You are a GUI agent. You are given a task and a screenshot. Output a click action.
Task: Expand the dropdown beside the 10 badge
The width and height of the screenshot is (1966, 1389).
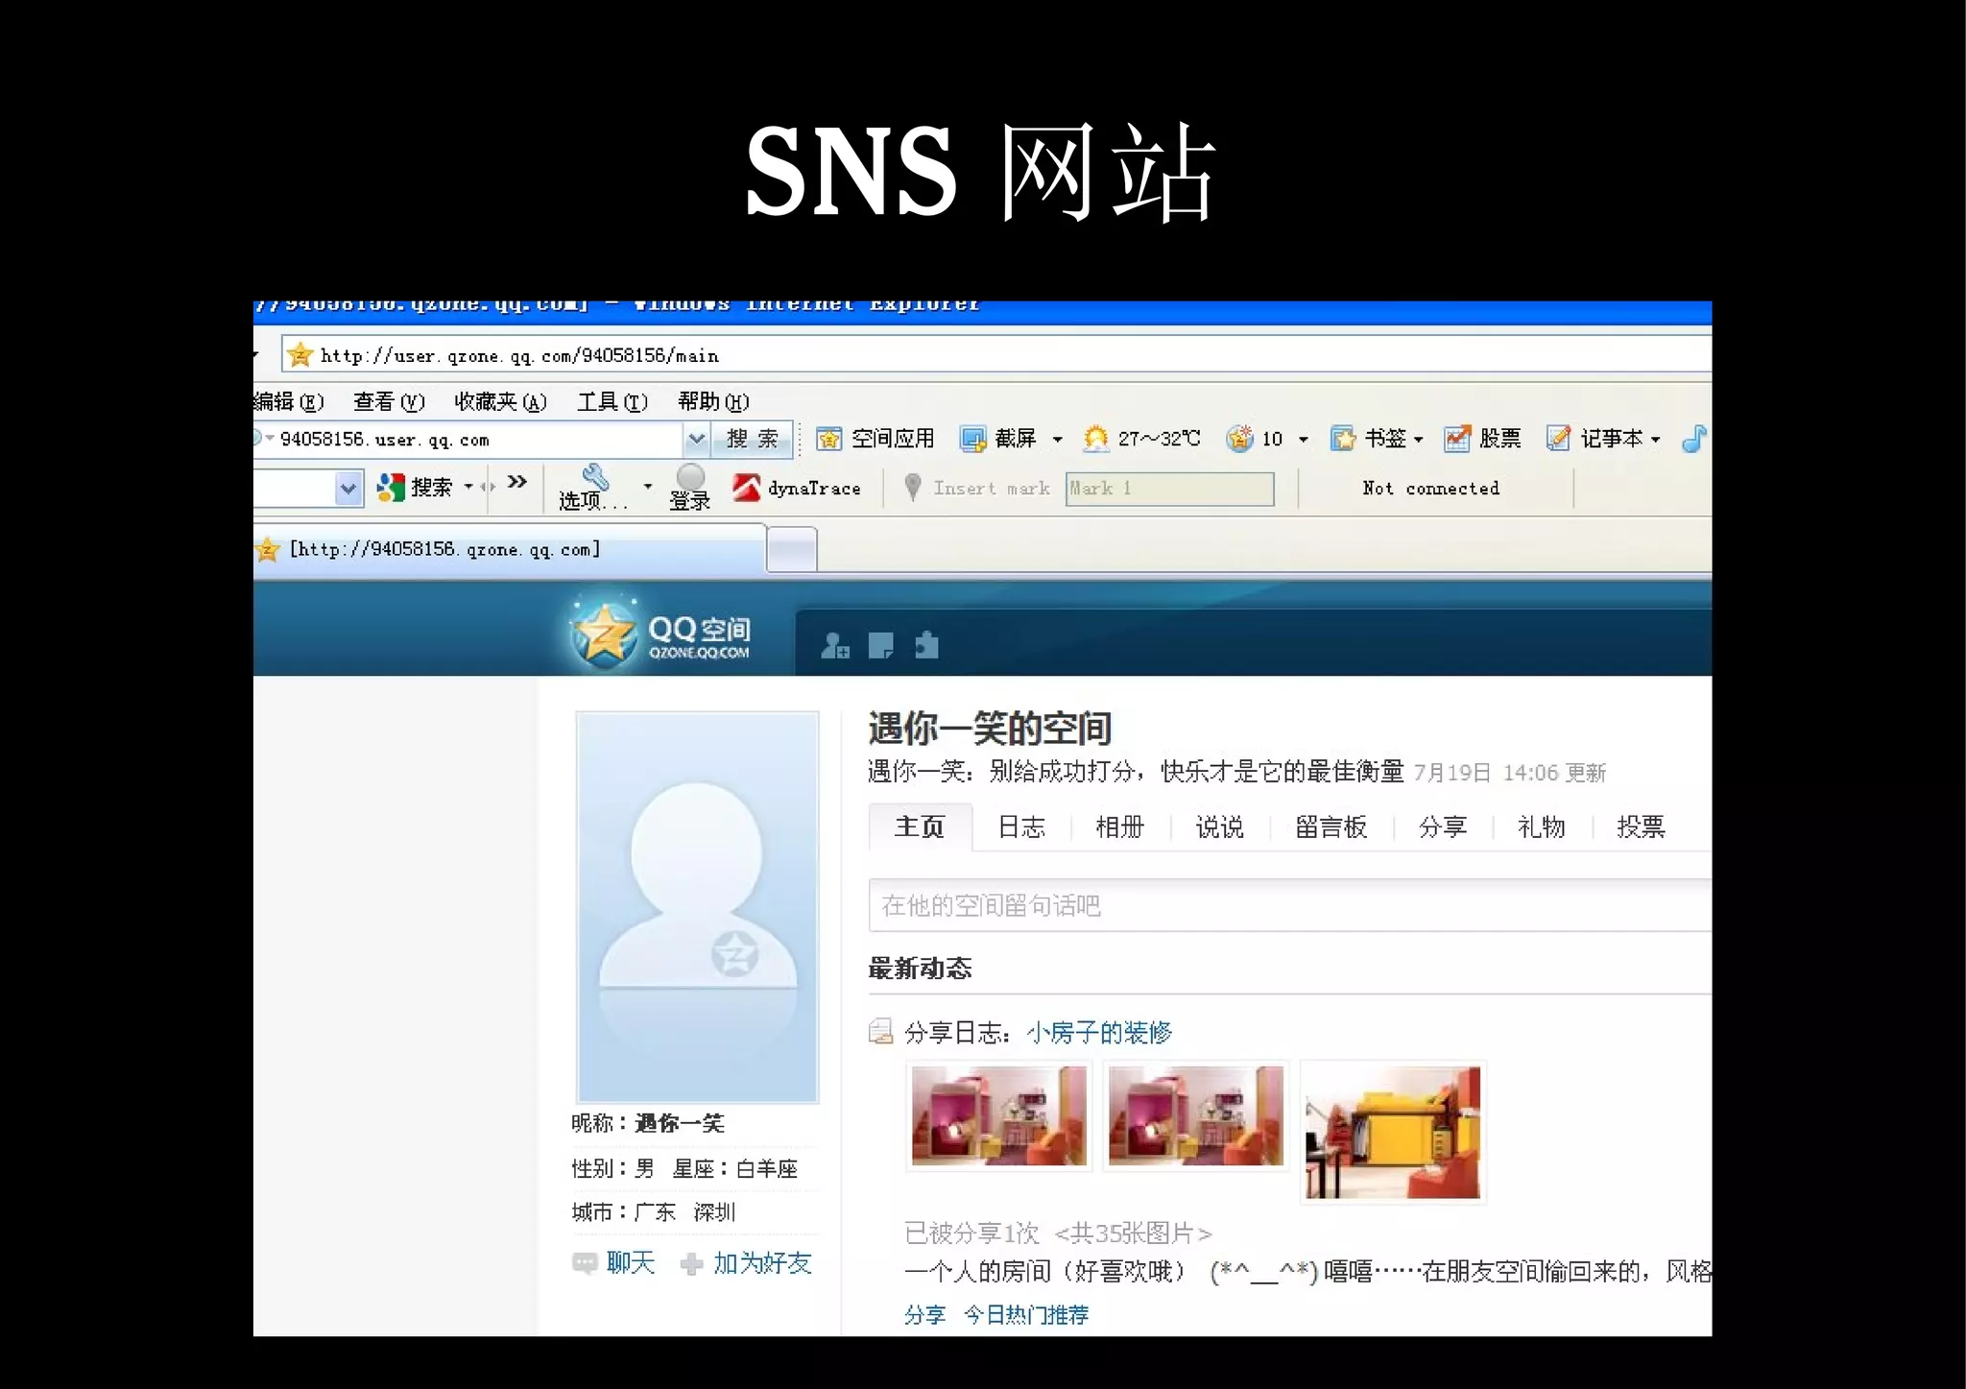1303,440
